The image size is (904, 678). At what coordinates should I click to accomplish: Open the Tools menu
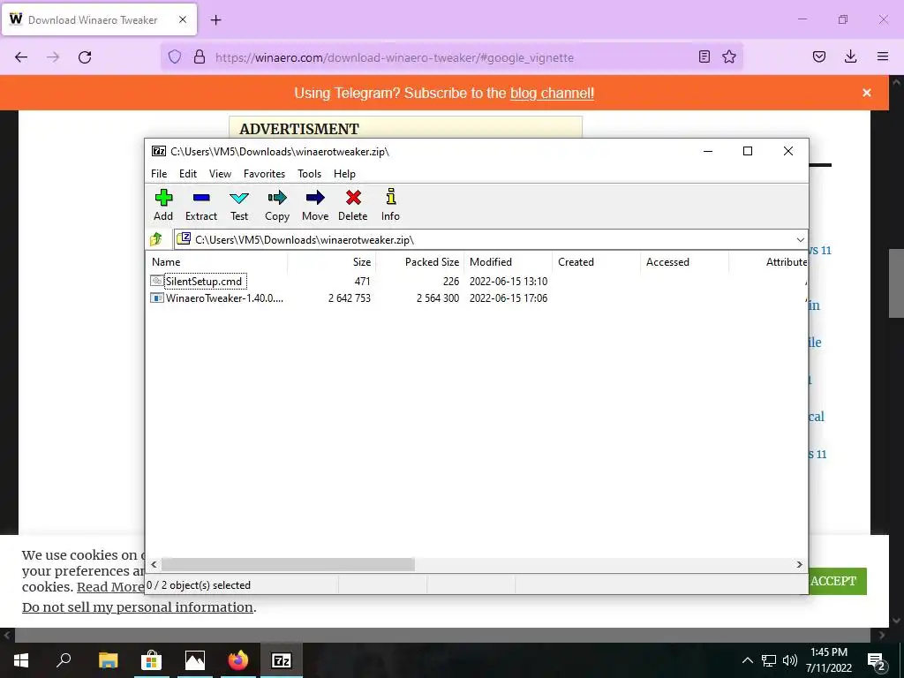(309, 174)
